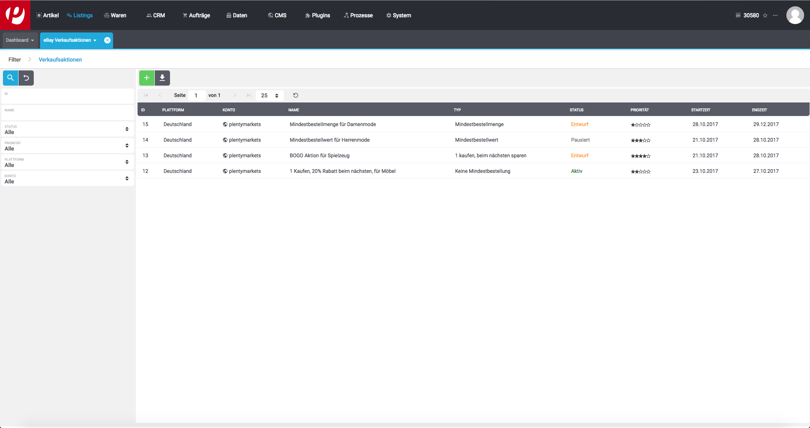Open the user avatar profile

(795, 15)
